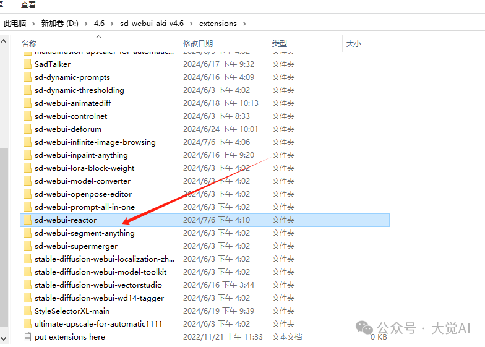Image resolution: width=485 pixels, height=347 pixels.
Task: Go to 此电脑 in the address bar
Action: (x=15, y=24)
